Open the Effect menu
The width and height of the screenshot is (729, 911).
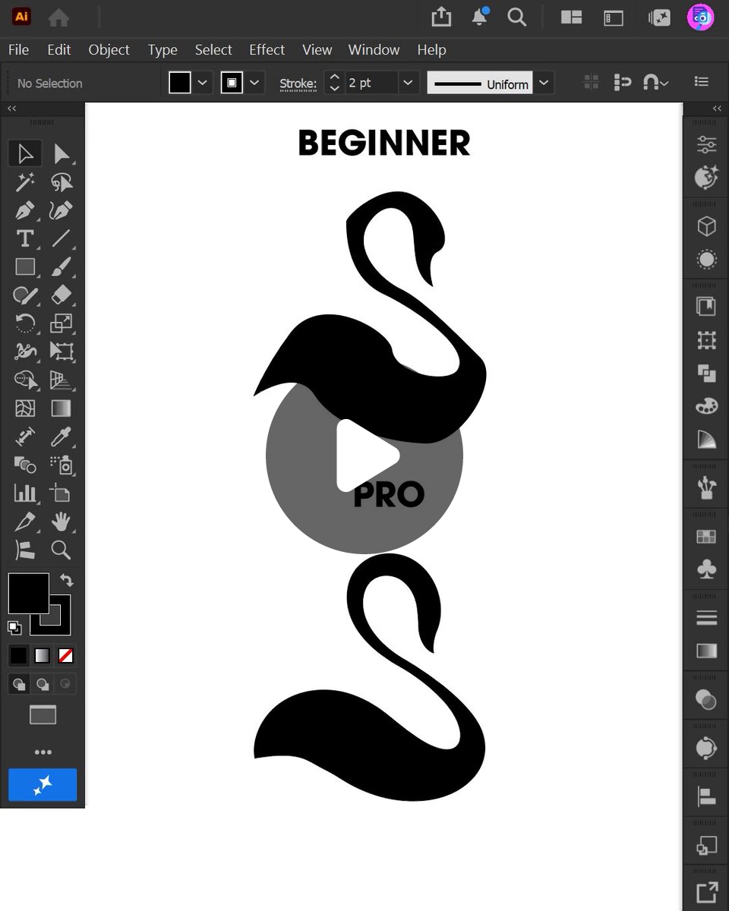tap(267, 49)
